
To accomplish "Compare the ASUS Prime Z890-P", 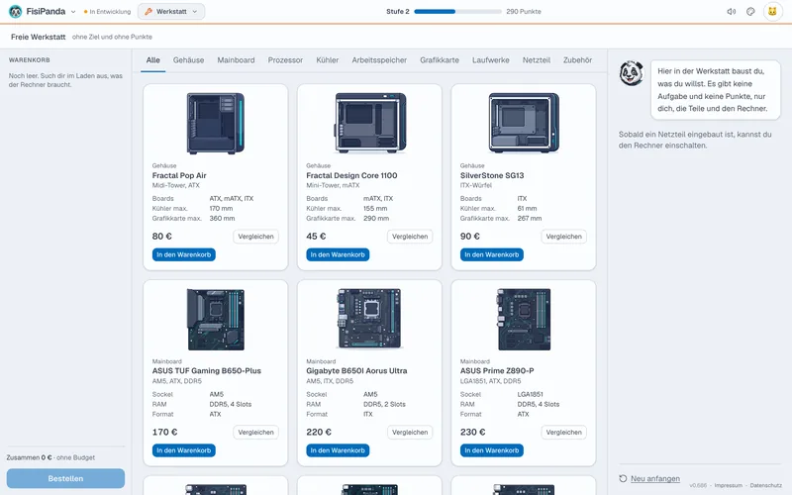I will coord(563,433).
